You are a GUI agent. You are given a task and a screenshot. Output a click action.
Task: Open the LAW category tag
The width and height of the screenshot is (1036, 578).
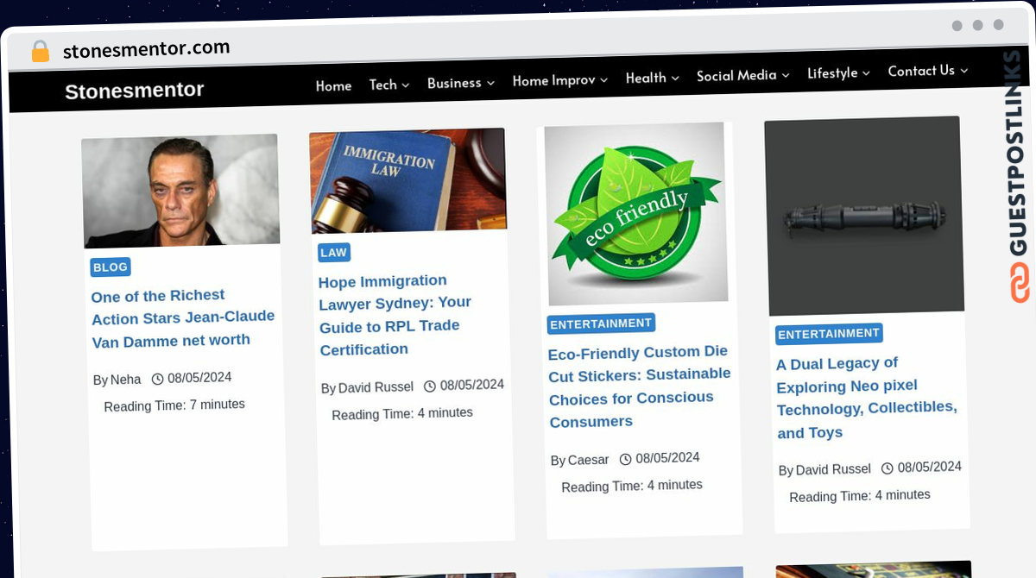coord(334,253)
